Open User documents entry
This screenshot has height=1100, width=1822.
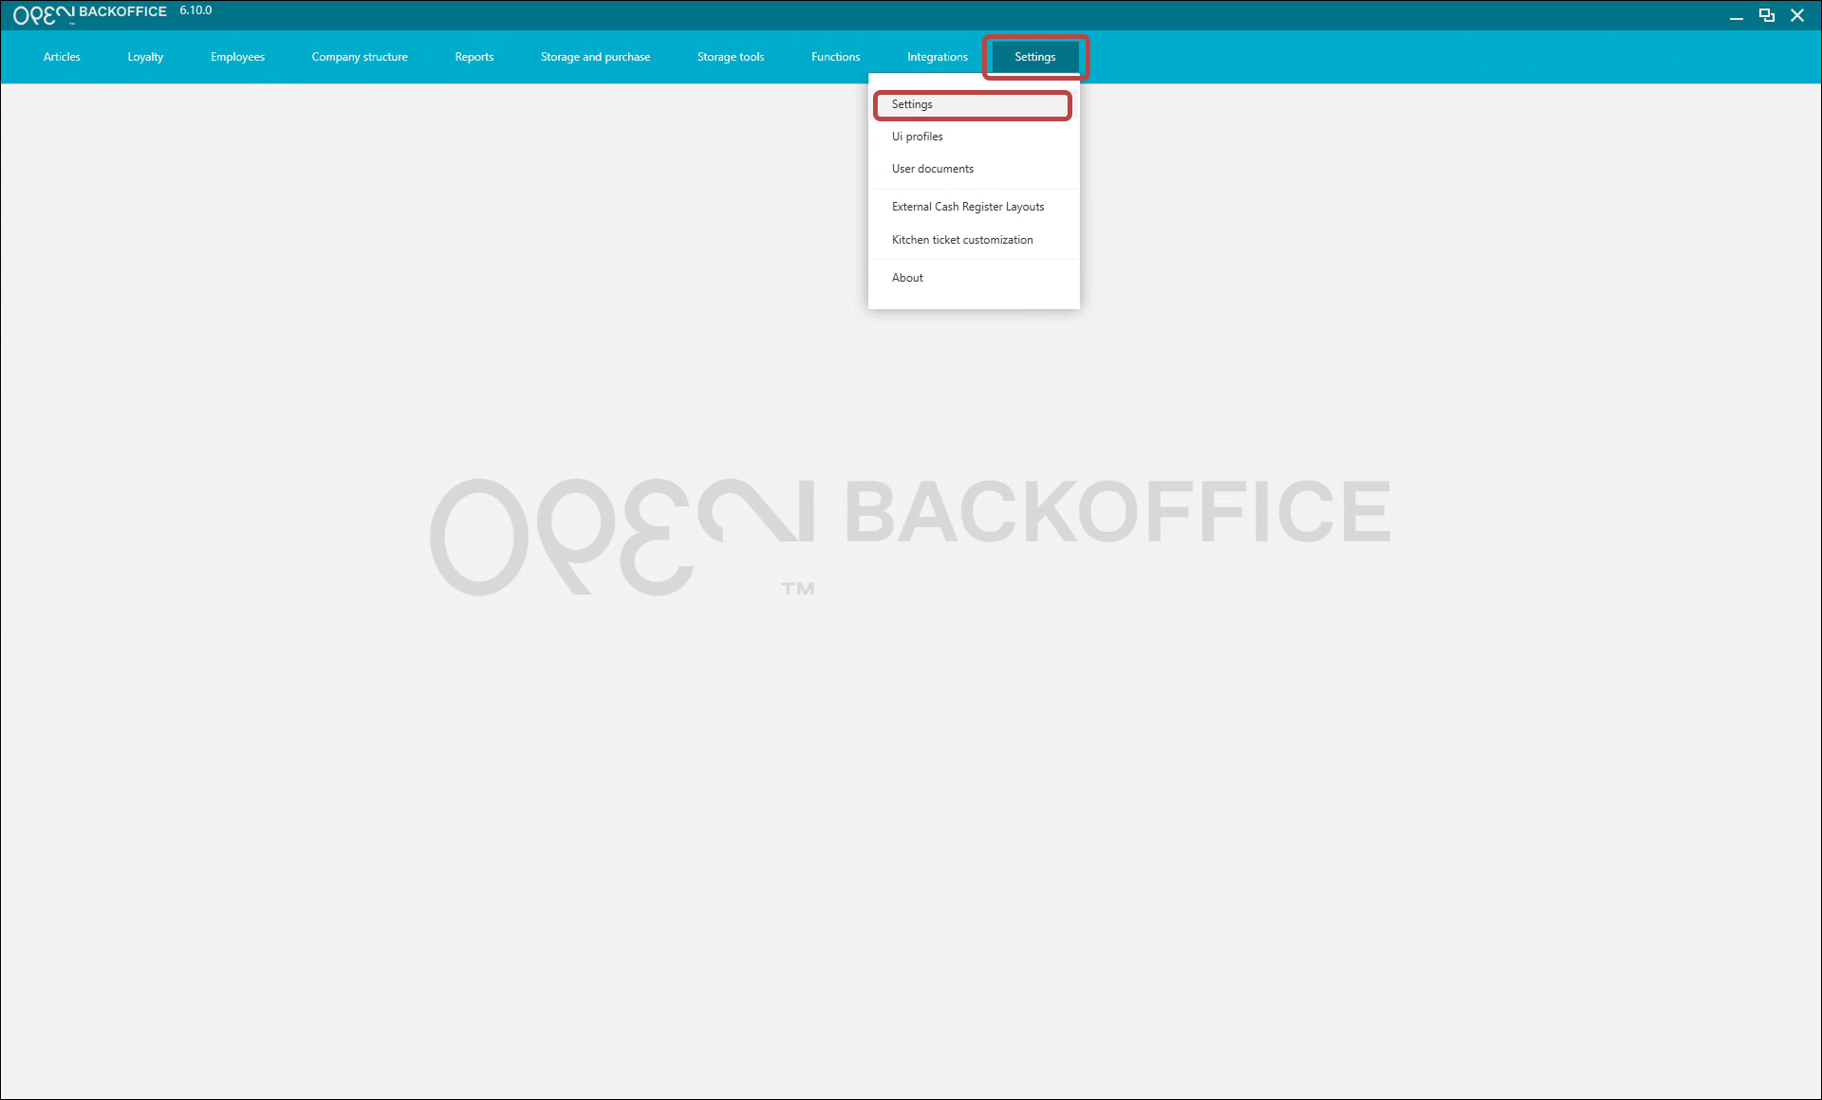coord(973,169)
